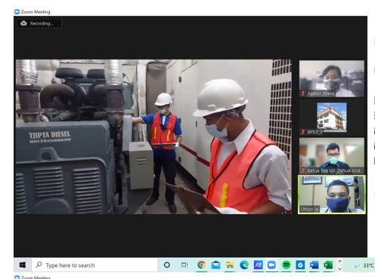This screenshot has height=279, width=375.
Task: Open the 33°C weather widget
Action: [364, 265]
